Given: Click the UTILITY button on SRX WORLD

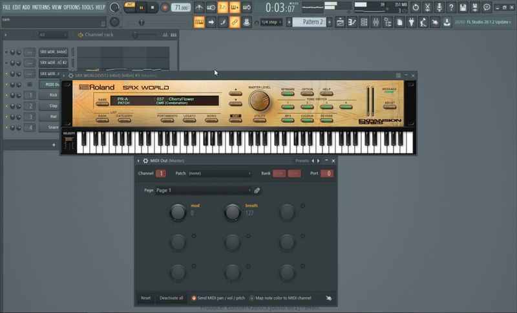Looking at the screenshot, I should click(260, 120).
